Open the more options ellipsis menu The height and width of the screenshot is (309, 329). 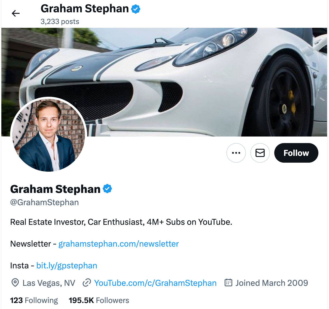point(236,153)
